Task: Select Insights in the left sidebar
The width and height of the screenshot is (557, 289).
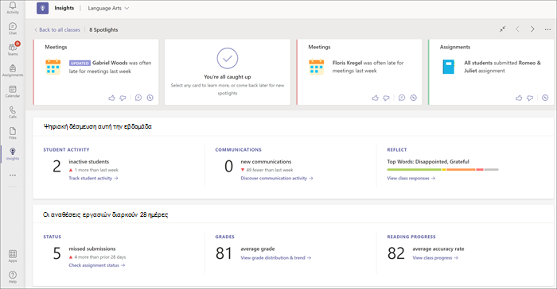Action: point(13,154)
